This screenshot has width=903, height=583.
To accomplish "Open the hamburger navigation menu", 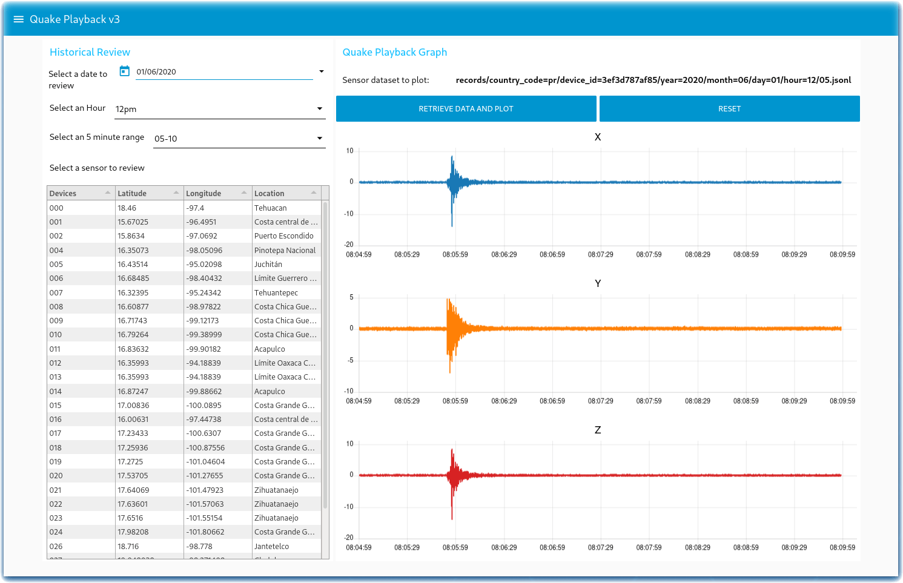I will coord(18,19).
